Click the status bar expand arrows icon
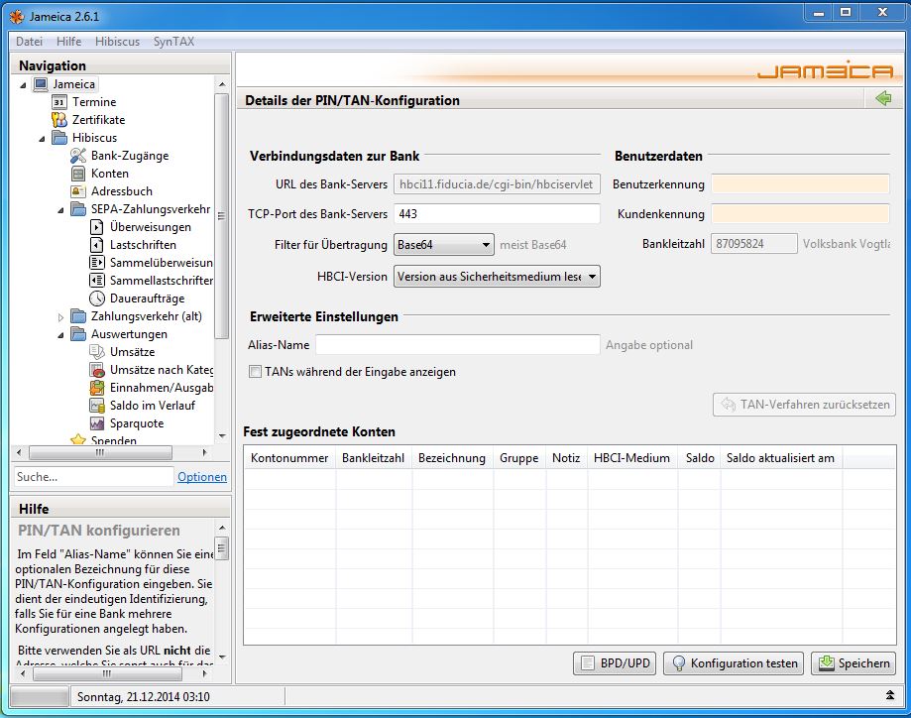This screenshot has width=911, height=718. [x=889, y=695]
